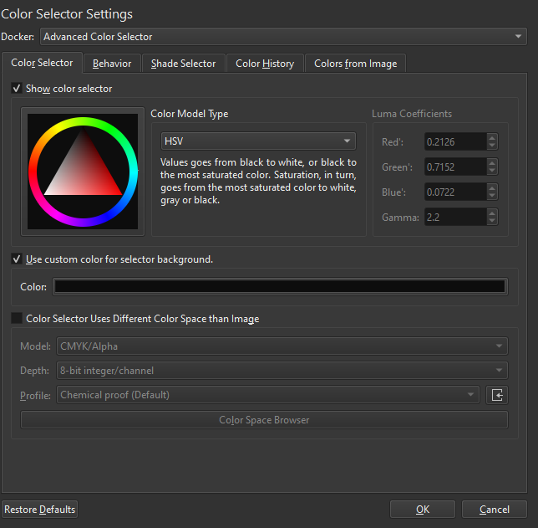Open the Depth dropdown showing 8-bit integer/channel

pos(282,370)
